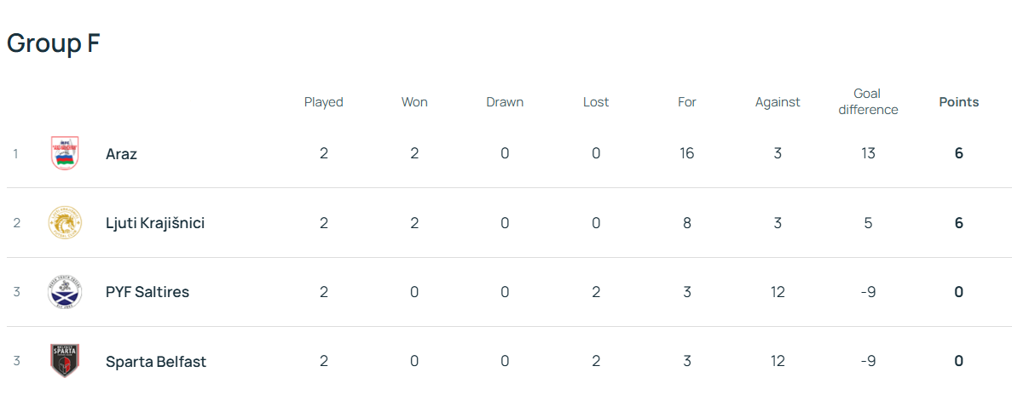Click the PYF Saltires club crest icon
The image size is (1012, 395).
(65, 292)
